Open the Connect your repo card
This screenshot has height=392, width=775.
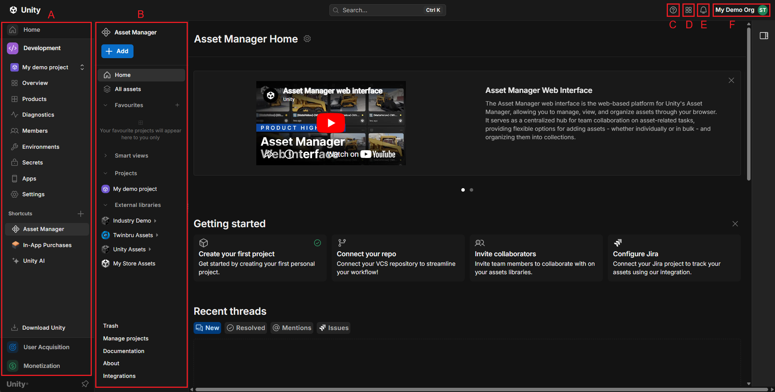[398, 258]
